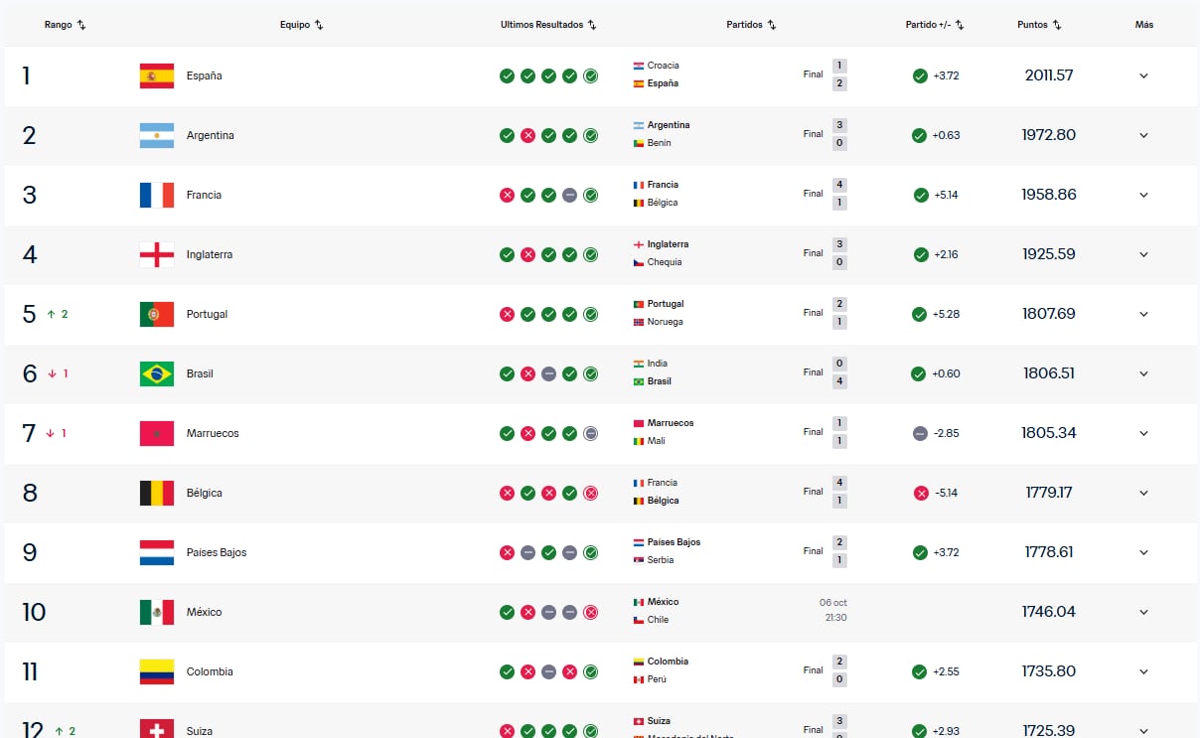Image resolution: width=1200 pixels, height=738 pixels.
Task: Click the Inglaterra flag icon
Action: 157,254
